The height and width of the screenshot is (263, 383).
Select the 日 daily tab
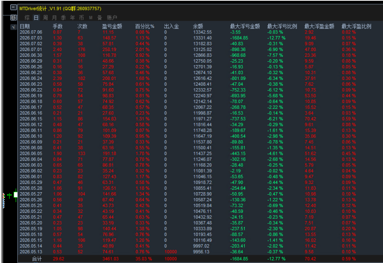click(x=36, y=17)
